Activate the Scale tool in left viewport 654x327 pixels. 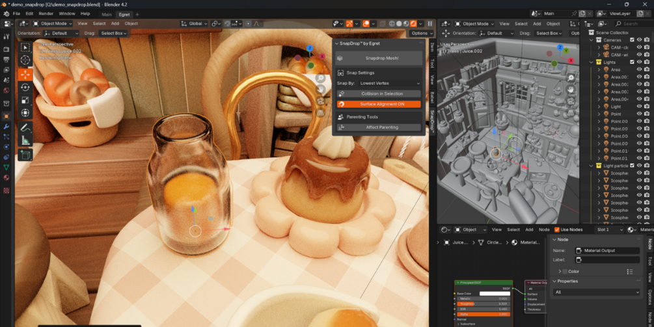pos(25,100)
